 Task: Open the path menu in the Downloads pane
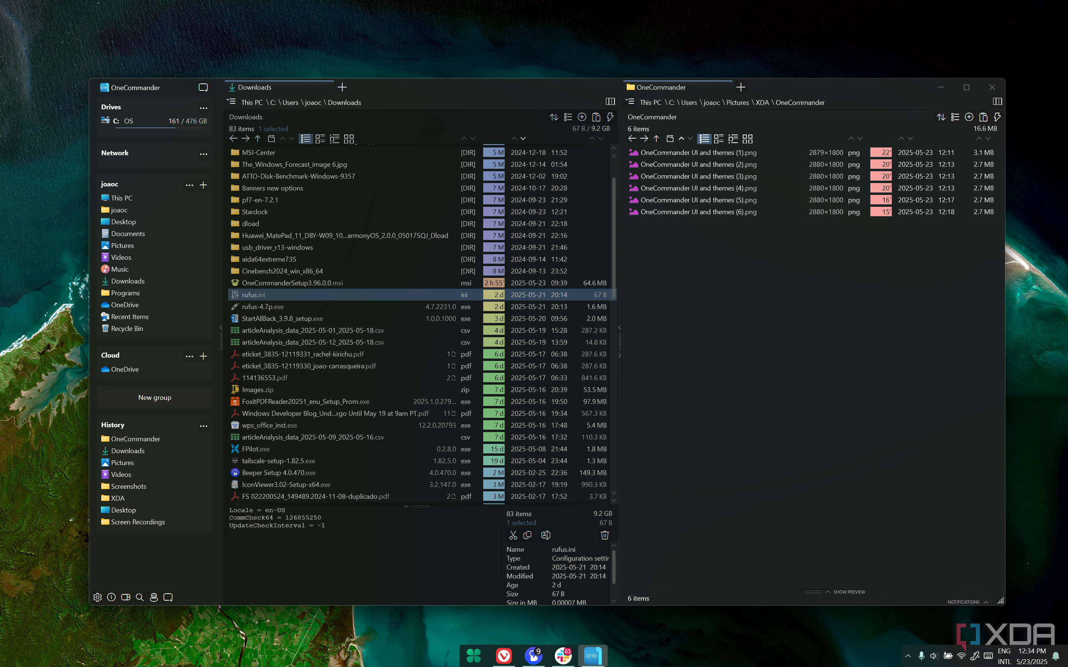coord(232,102)
